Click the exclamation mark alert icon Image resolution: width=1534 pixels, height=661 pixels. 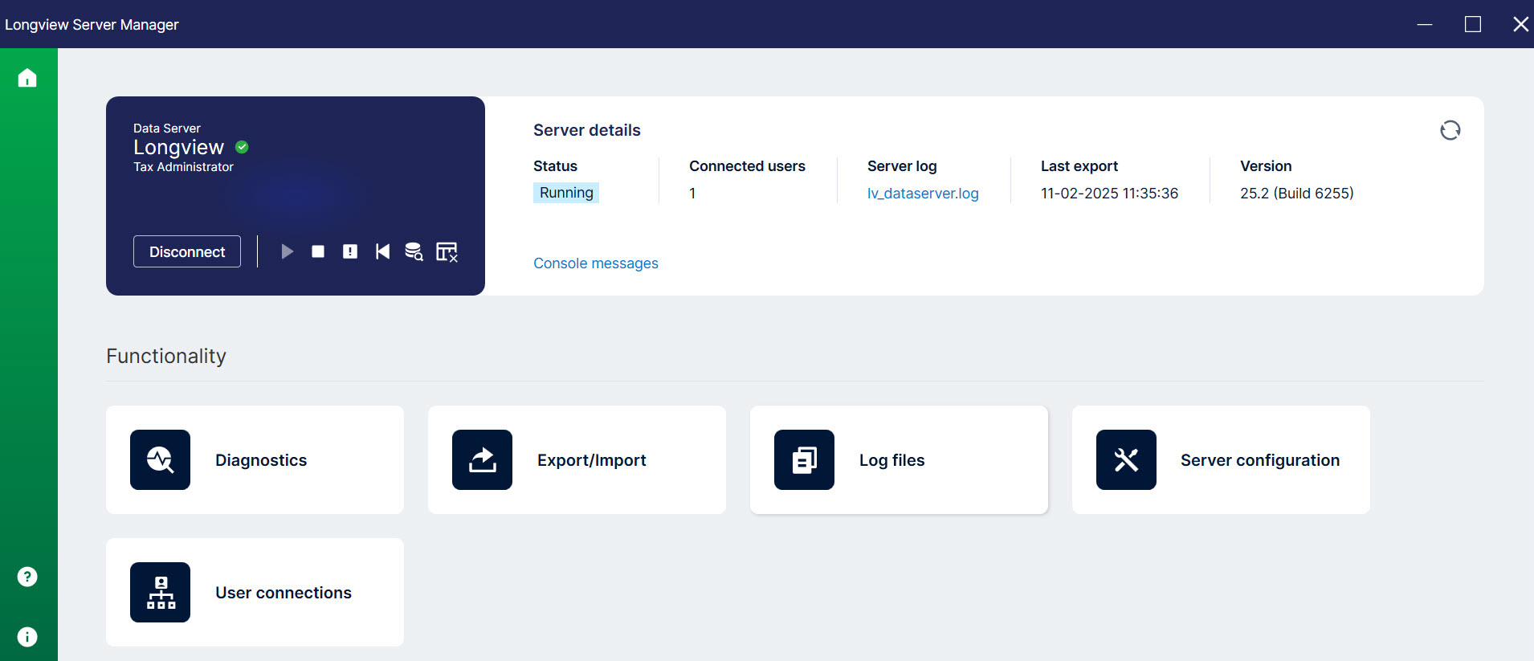point(350,252)
